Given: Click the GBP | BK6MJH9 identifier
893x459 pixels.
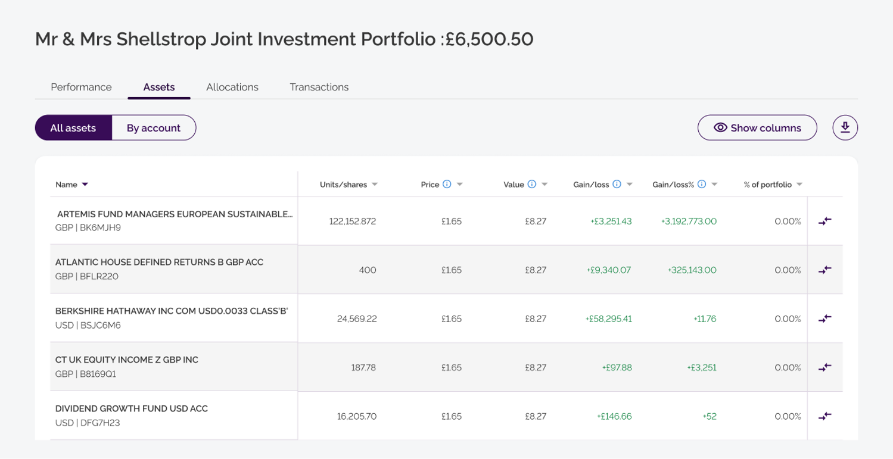Looking at the screenshot, I should pos(88,227).
